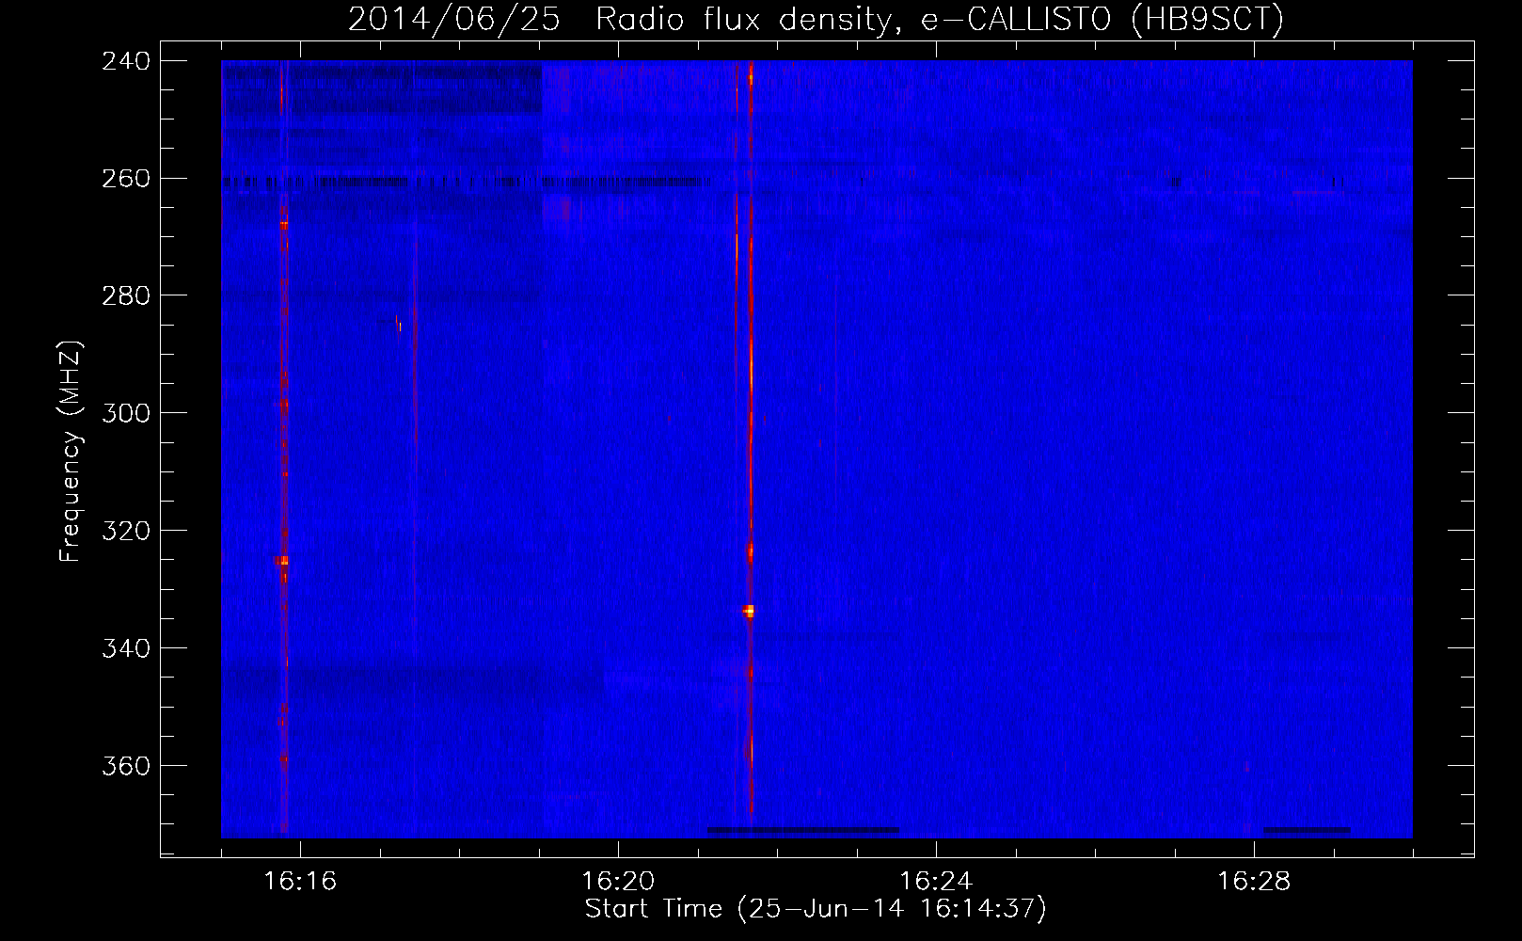The height and width of the screenshot is (941, 1522).
Task: Click the bright burst spot near 334 MHz
Action: coord(749,611)
